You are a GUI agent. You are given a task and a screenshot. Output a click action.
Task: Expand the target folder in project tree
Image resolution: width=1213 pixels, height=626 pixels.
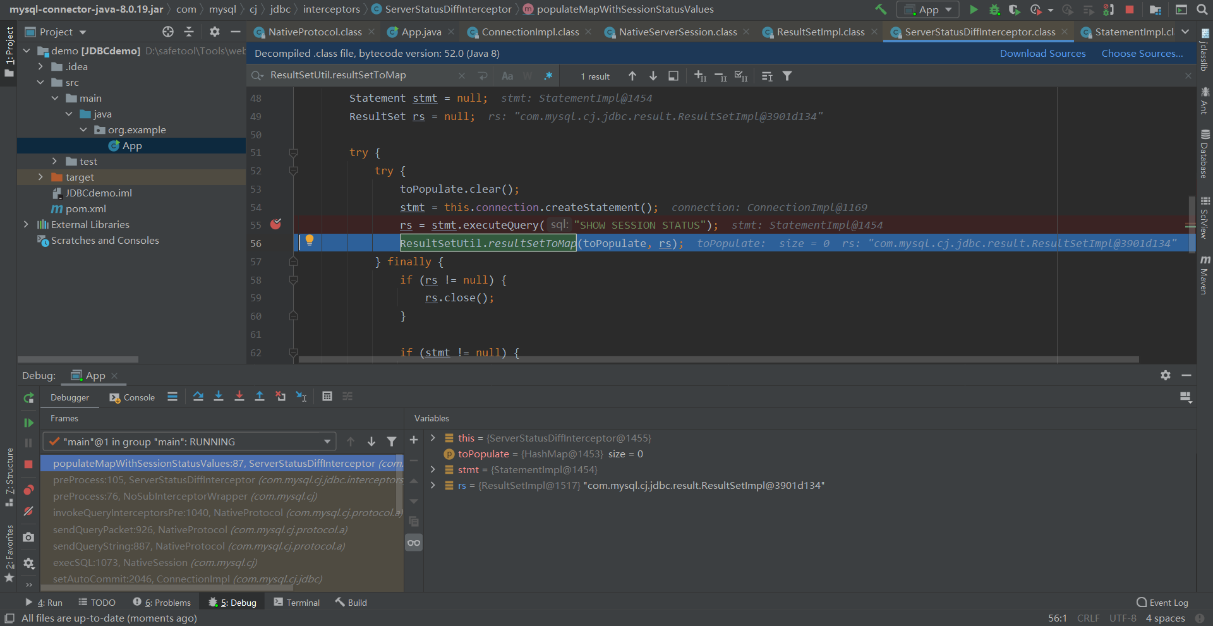point(40,178)
